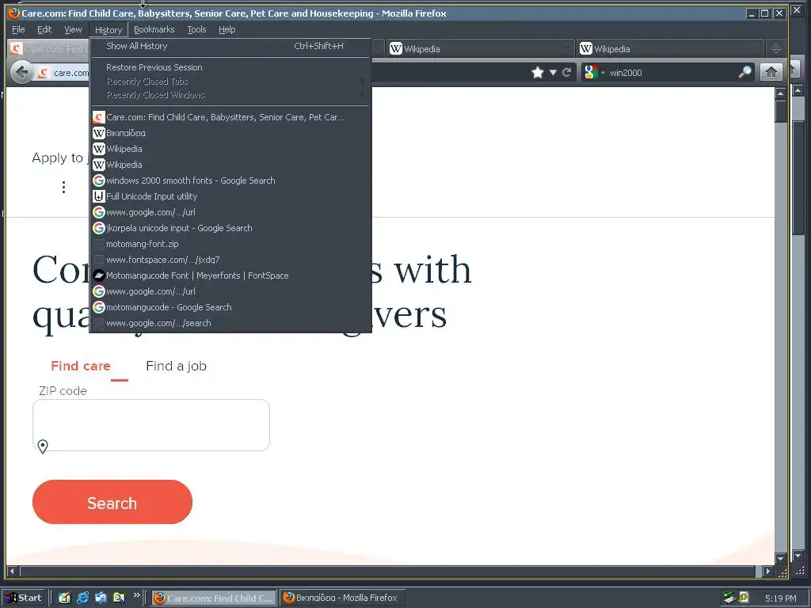811x608 pixels.
Task: Click the Outlook Express quick launch icon
Action: (101, 598)
